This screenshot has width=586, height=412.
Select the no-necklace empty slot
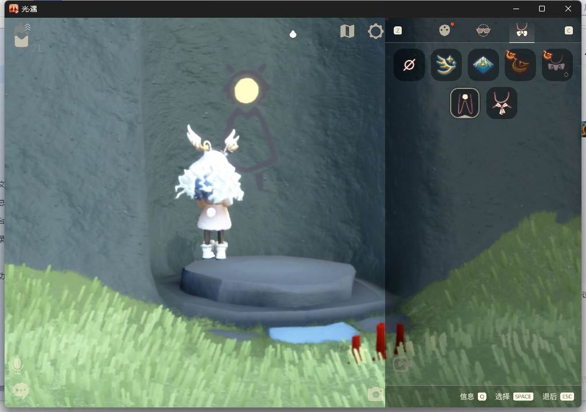tap(409, 65)
